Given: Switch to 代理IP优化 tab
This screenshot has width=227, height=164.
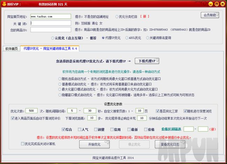Looking at the screenshot, I should pyautogui.click(x=50, y=48).
